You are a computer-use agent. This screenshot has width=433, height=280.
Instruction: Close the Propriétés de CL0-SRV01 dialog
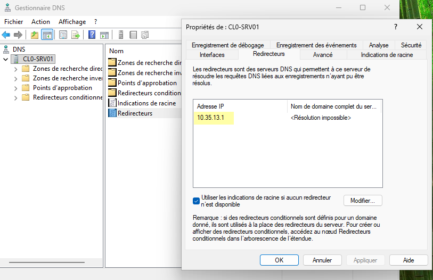pyautogui.click(x=420, y=27)
